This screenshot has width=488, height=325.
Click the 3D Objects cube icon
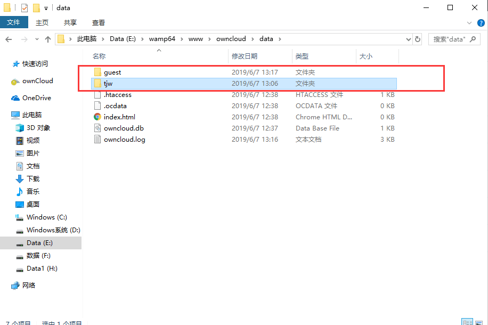pos(20,128)
